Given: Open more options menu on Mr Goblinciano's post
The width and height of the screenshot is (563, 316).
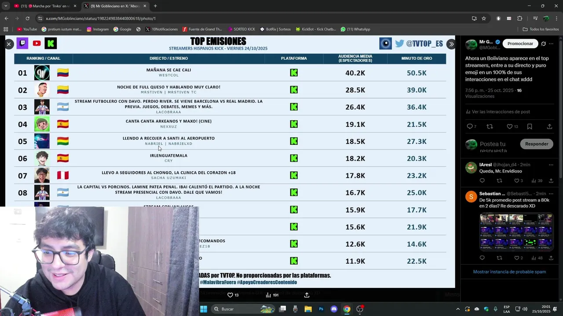Looking at the screenshot, I should click(x=551, y=43).
